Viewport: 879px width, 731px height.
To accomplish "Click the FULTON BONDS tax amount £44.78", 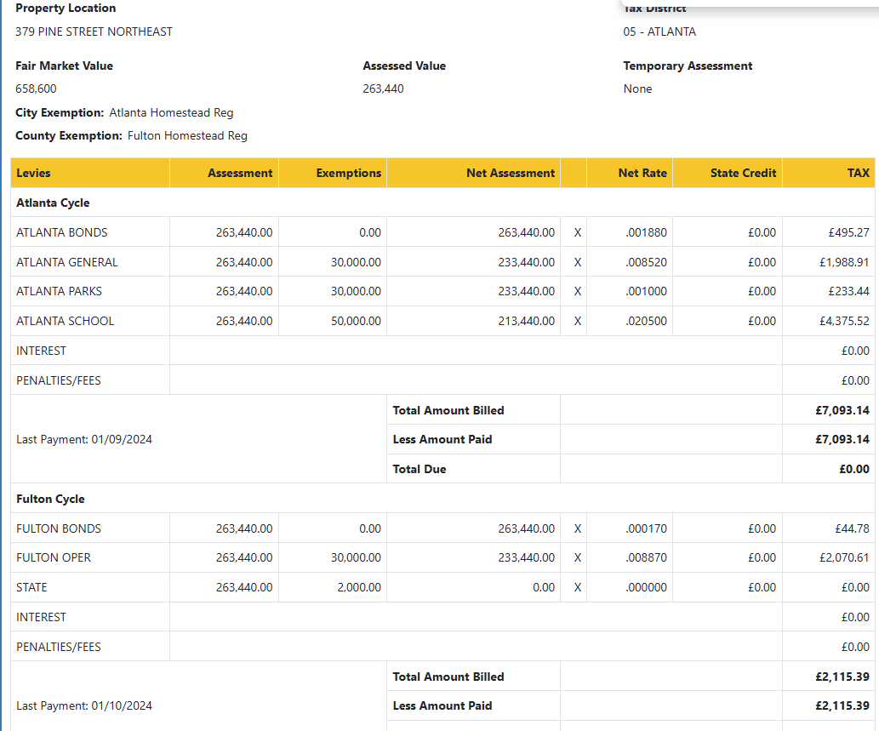I will coord(852,528).
